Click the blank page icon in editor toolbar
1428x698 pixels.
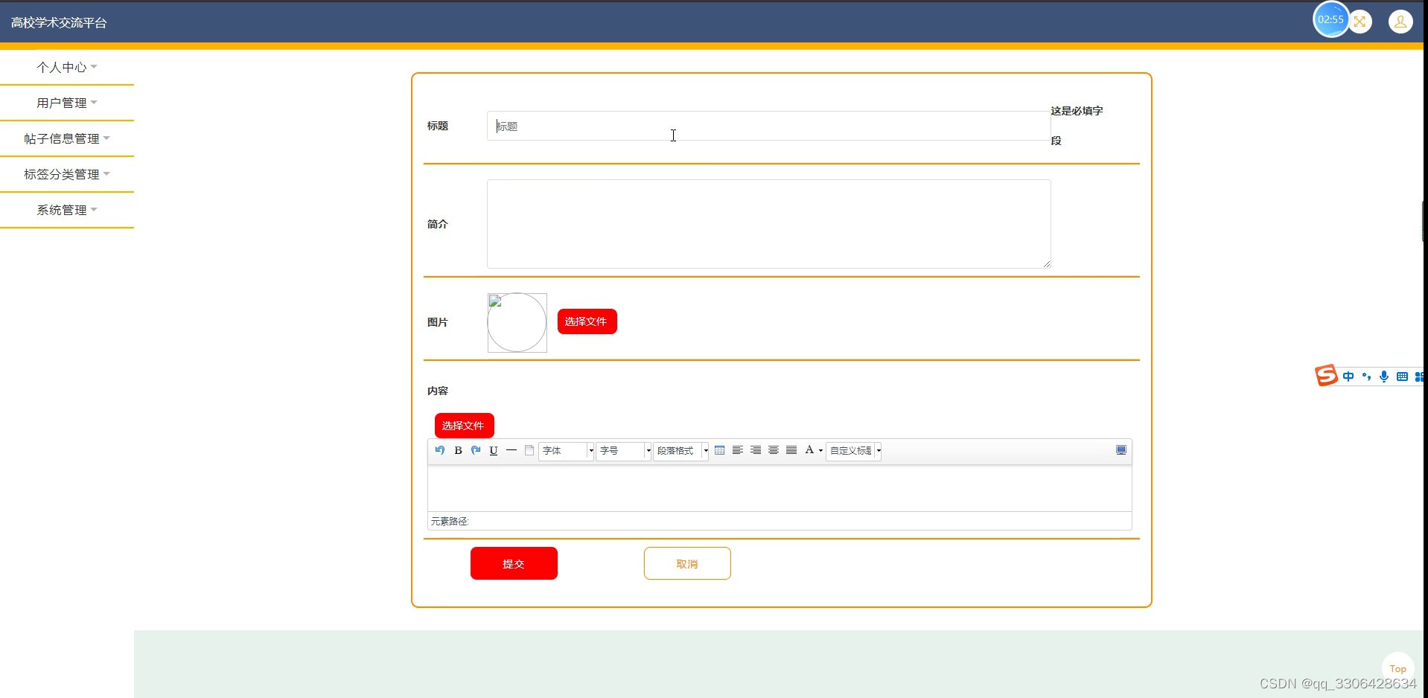pos(529,450)
